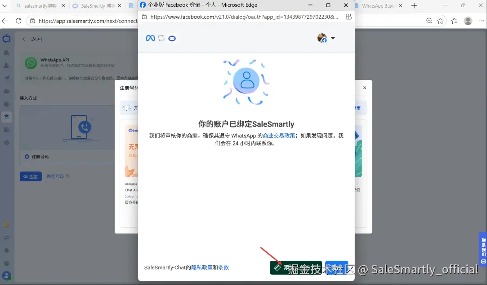The width and height of the screenshot is (487, 285).
Task: Add this page to favorites star
Action: pyautogui.click(x=440, y=21)
